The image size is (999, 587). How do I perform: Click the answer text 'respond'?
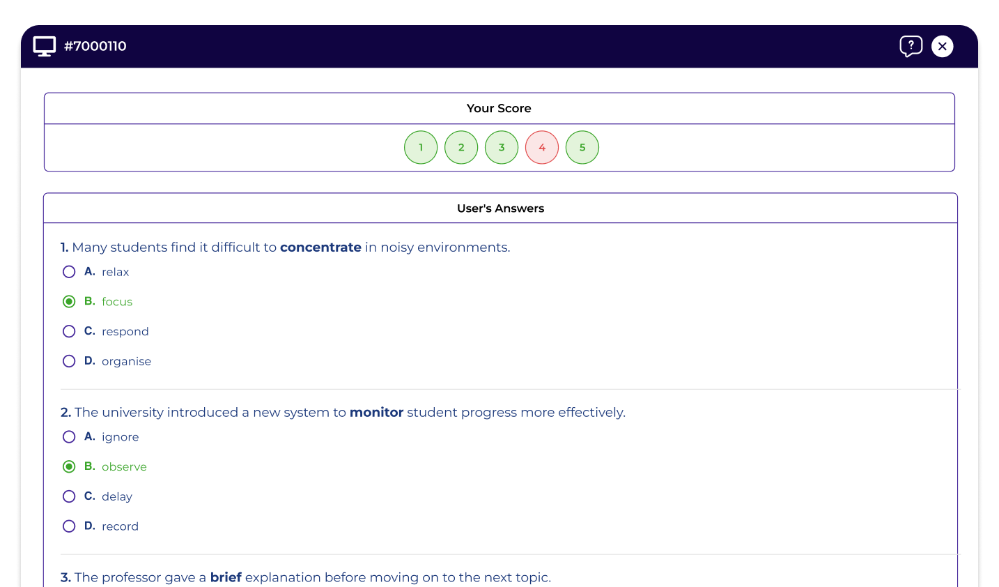pos(125,332)
